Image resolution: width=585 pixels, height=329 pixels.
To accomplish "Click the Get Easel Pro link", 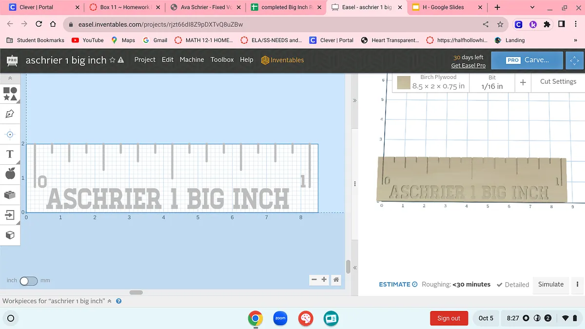I will [x=468, y=65].
